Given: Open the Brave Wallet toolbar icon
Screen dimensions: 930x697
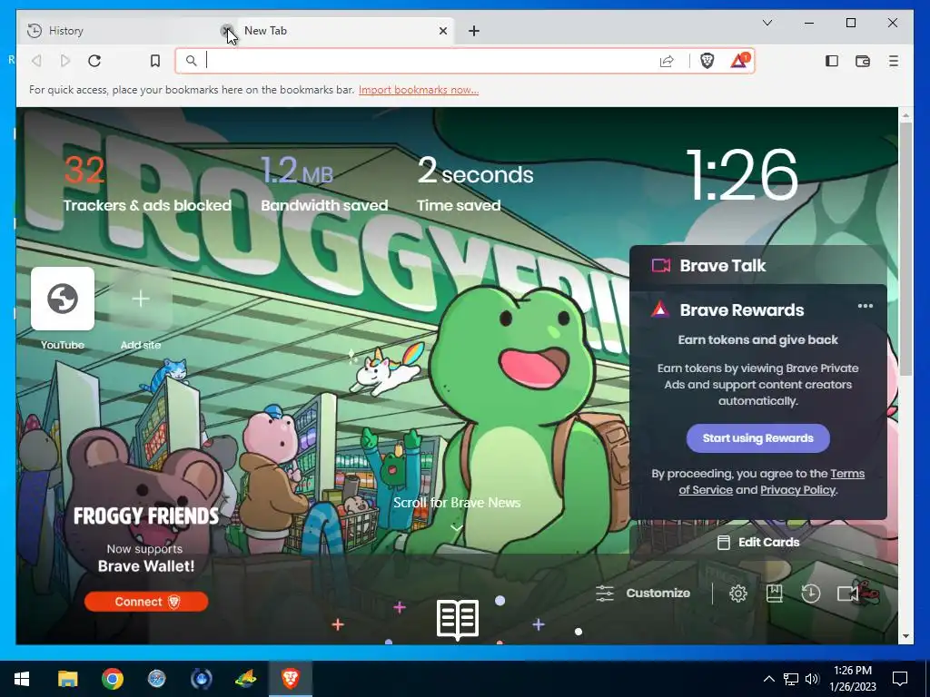Looking at the screenshot, I should [863, 61].
